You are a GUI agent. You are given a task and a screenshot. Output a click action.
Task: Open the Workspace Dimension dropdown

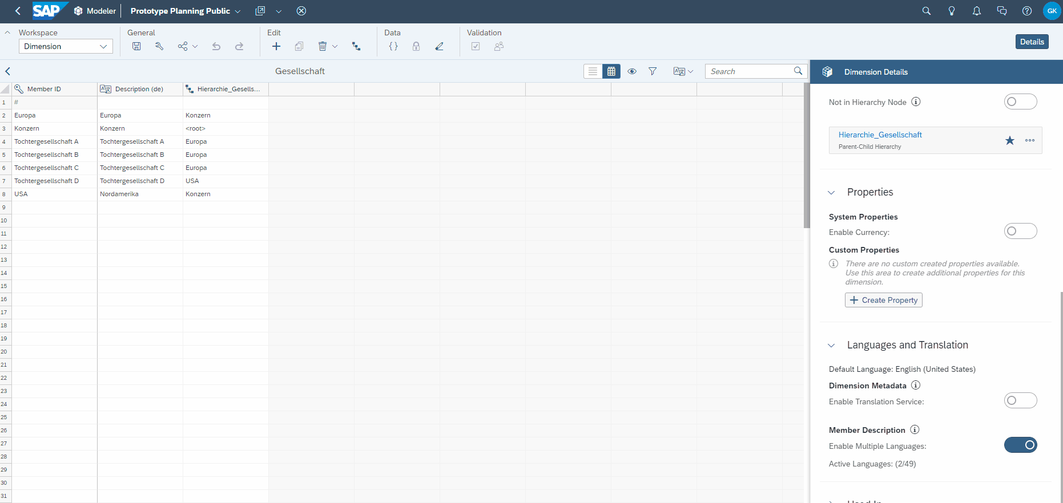(x=66, y=46)
